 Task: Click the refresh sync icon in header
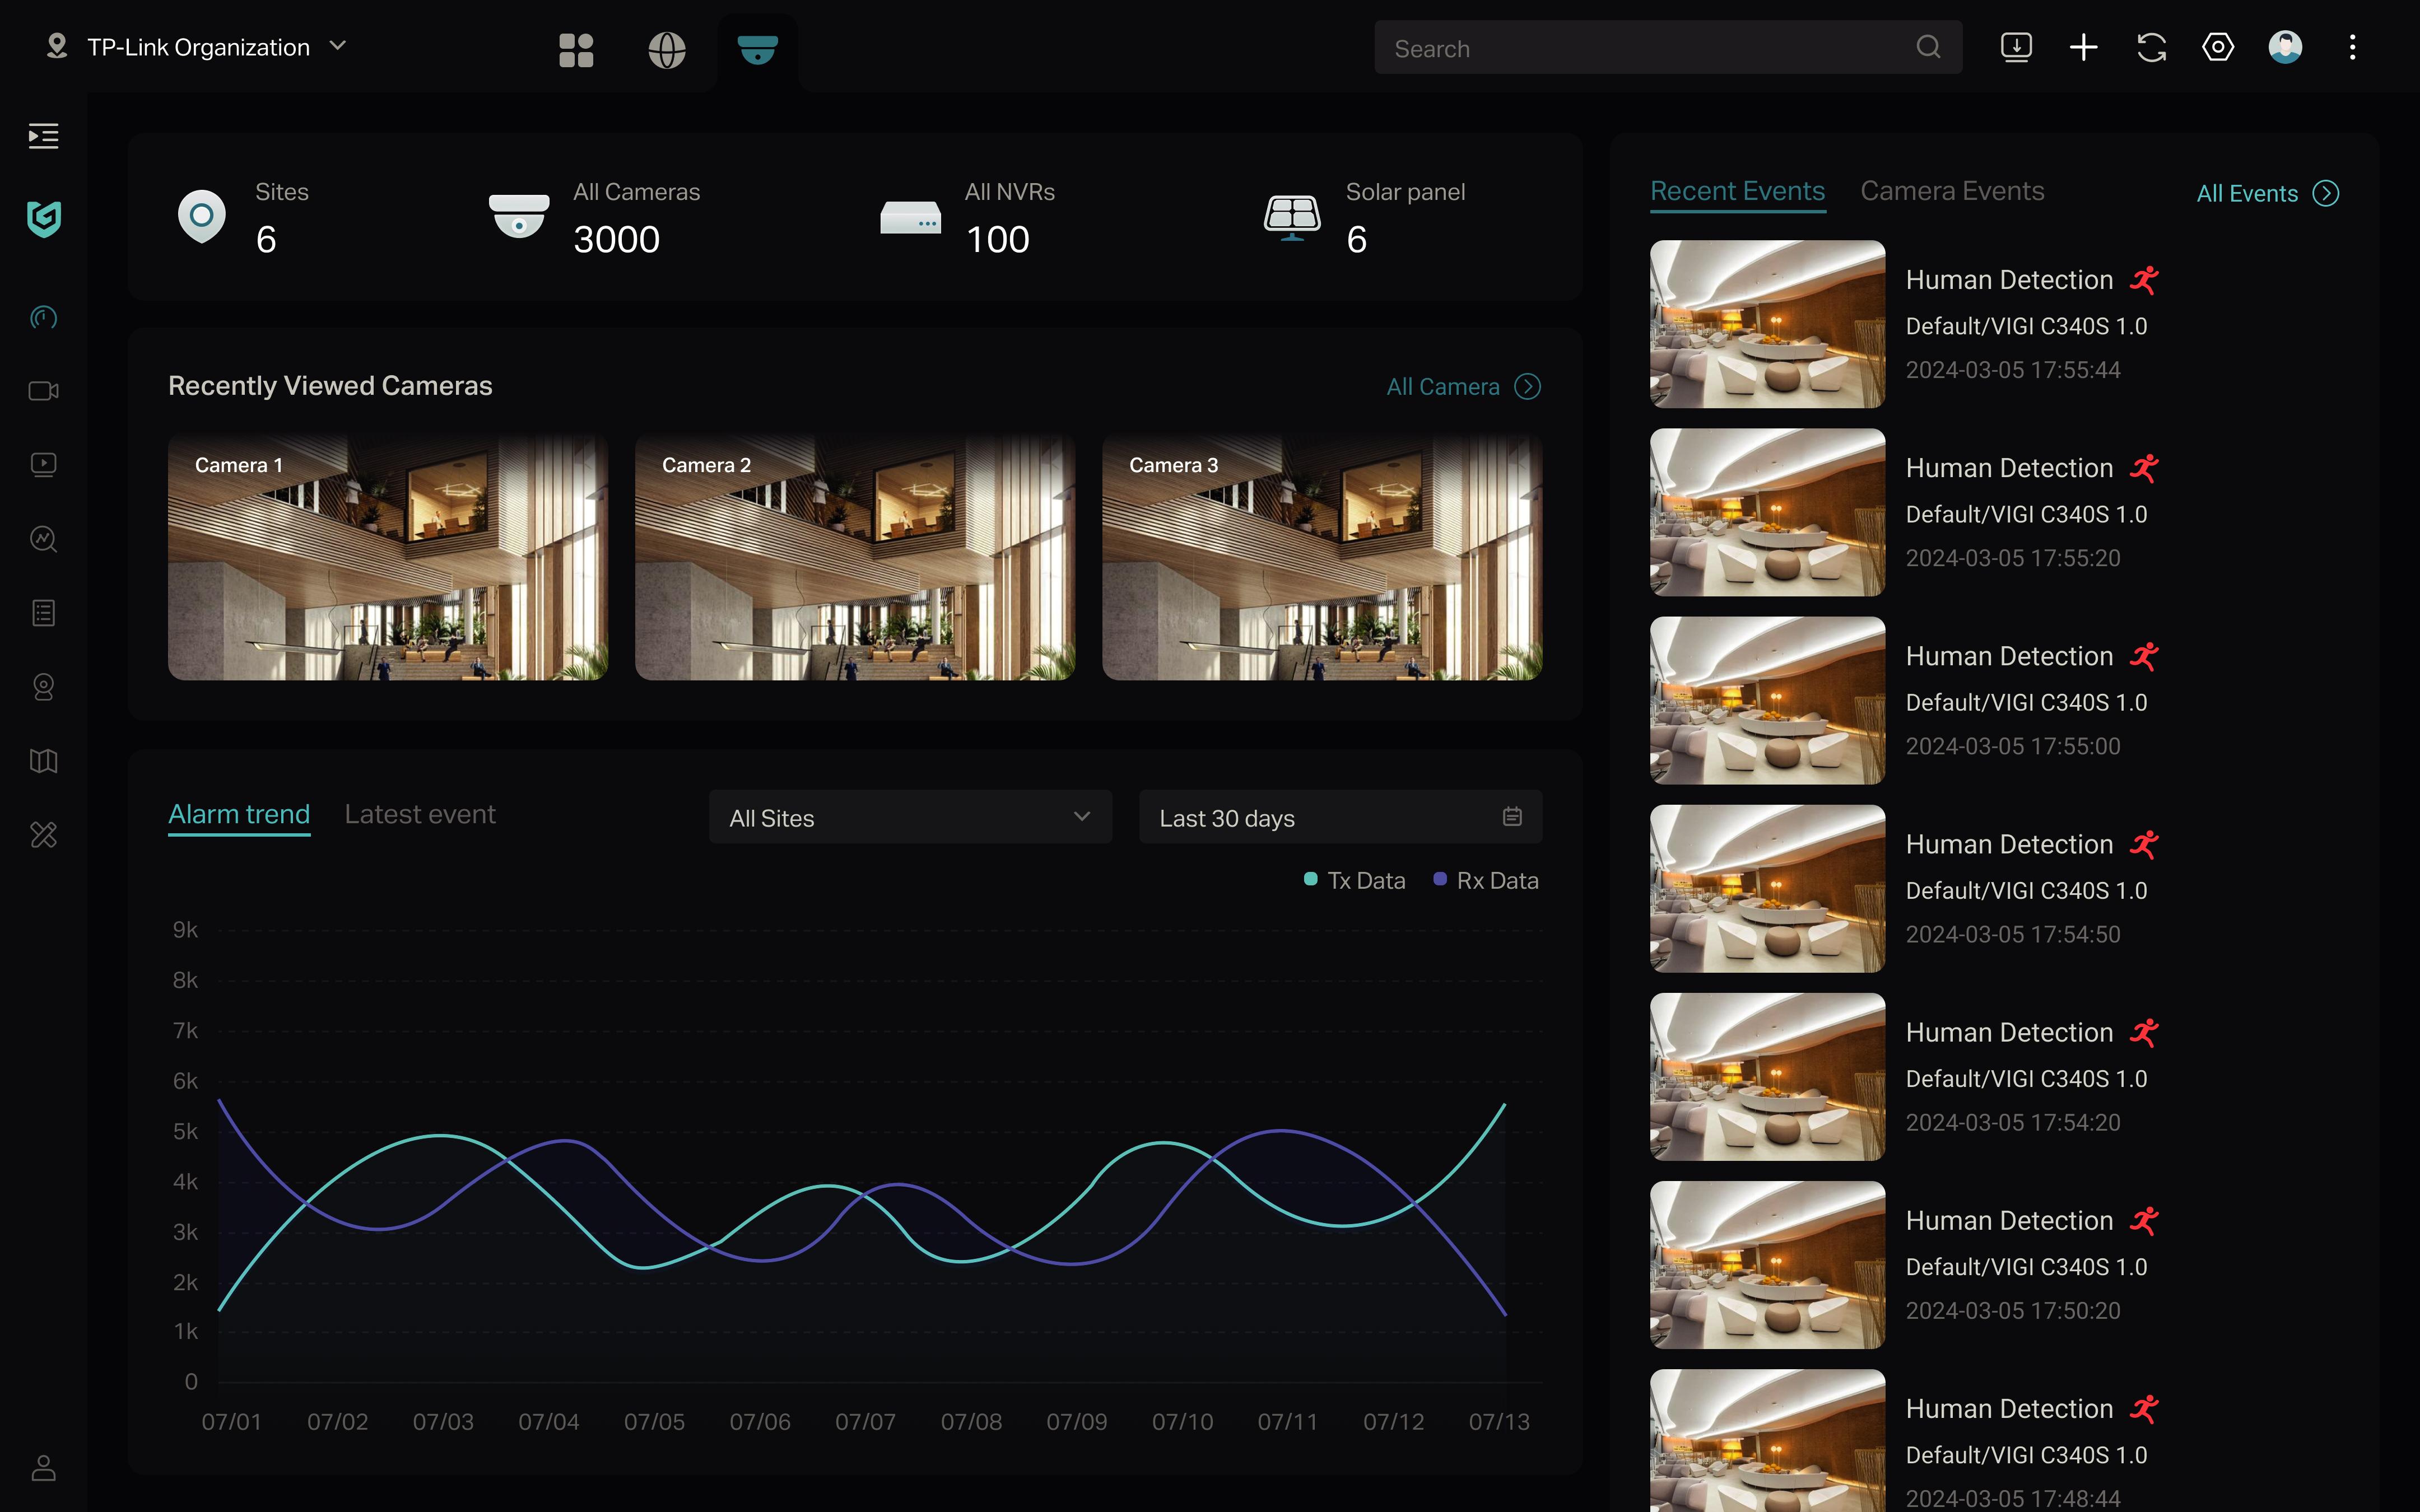click(2151, 47)
